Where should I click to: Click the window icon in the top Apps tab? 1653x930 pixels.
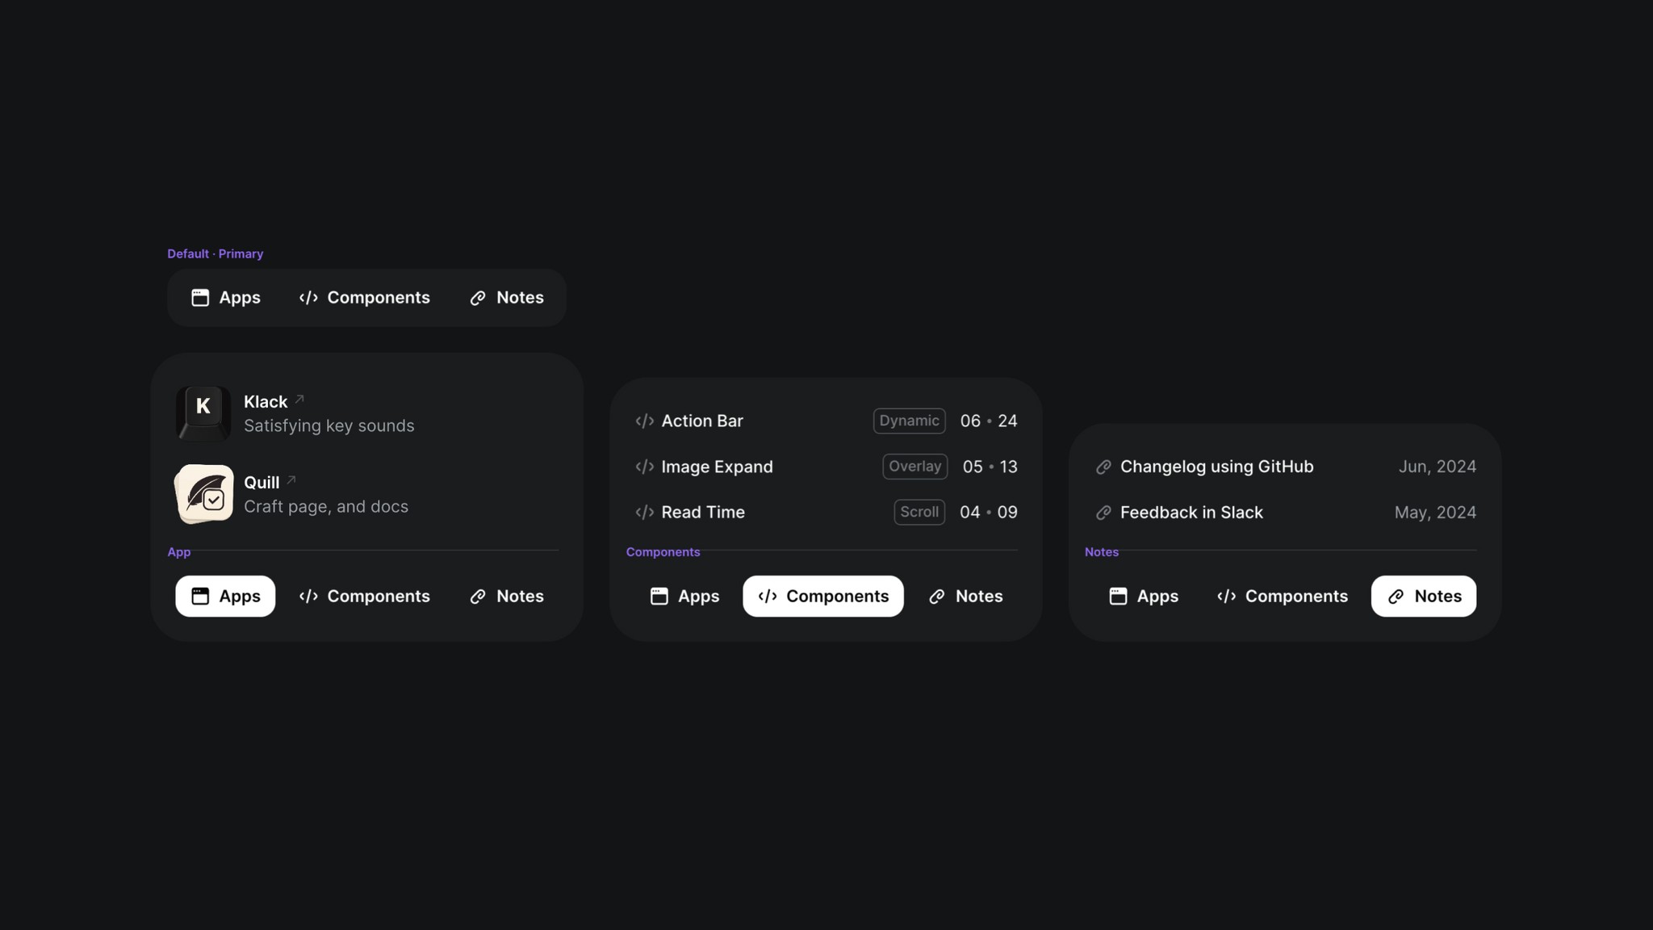(199, 297)
